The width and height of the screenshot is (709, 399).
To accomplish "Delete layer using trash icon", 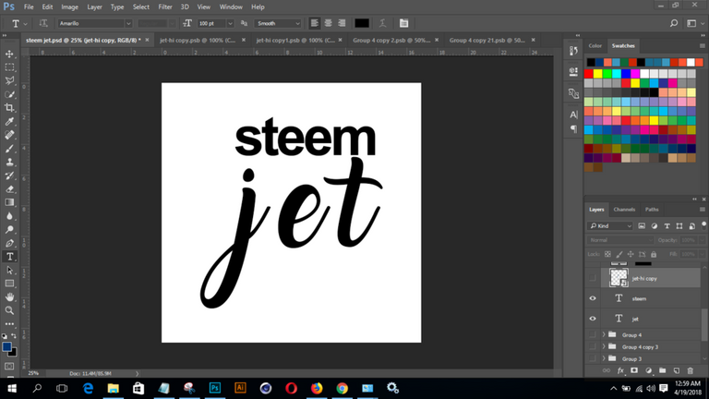I will [690, 369].
